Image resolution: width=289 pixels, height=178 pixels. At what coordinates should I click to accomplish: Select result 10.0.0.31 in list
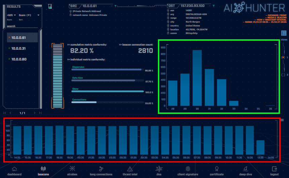pyautogui.click(x=18, y=48)
